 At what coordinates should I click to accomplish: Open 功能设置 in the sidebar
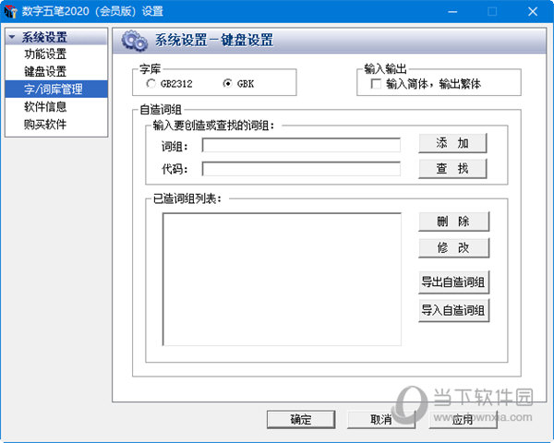click(x=45, y=54)
